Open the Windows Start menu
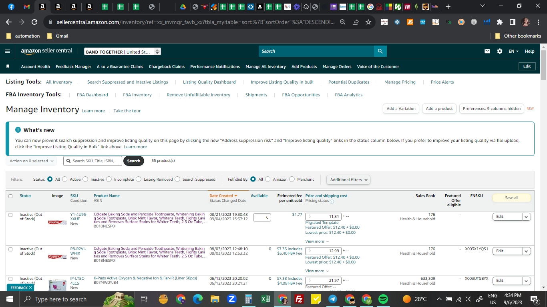The image size is (547, 307). 9,299
